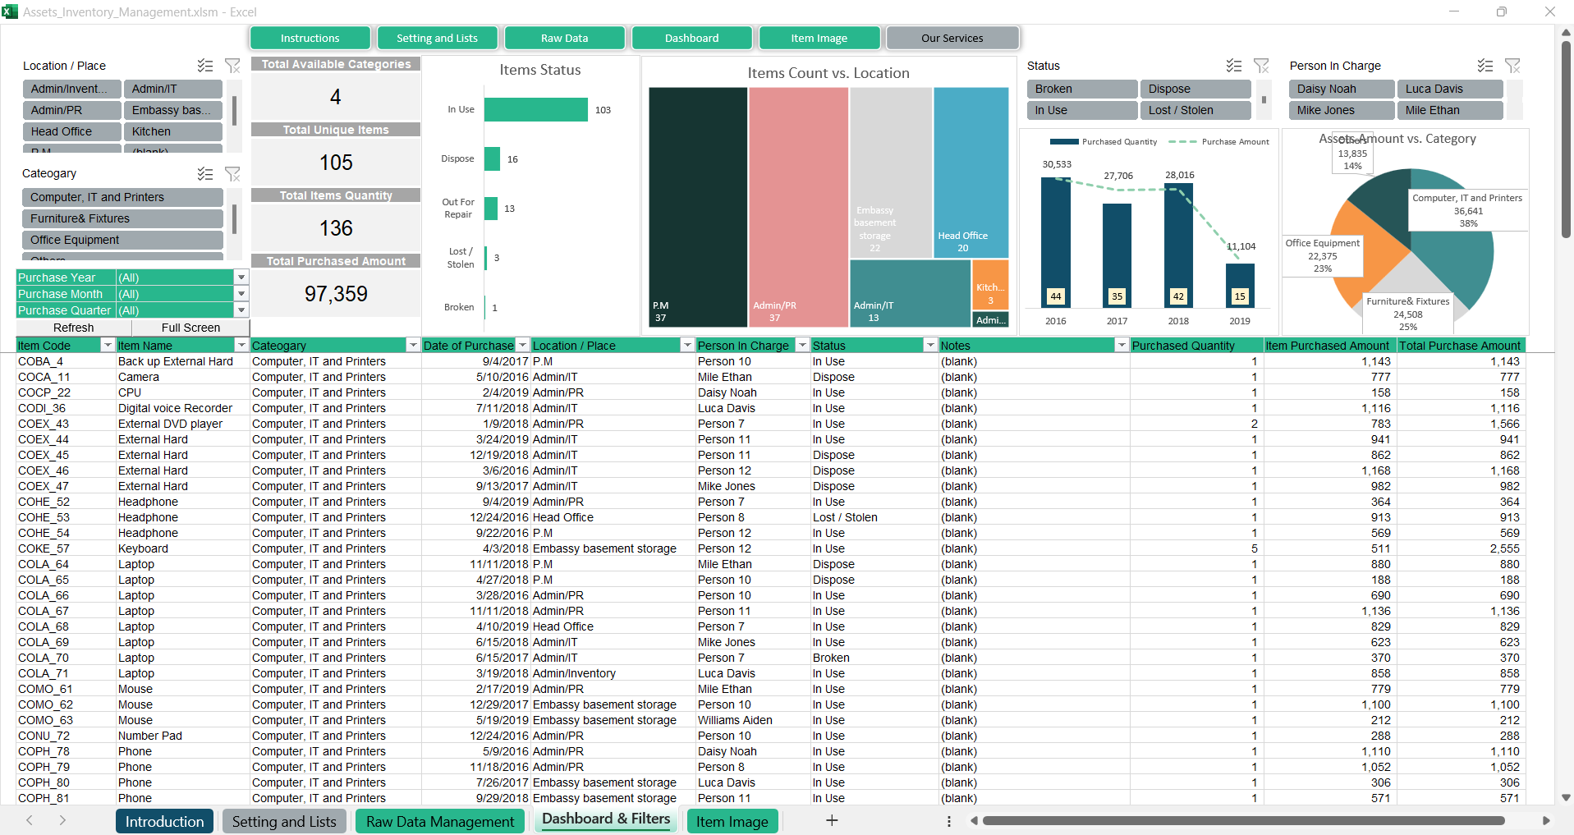Click multi-select icon in Person In Charge slicer
This screenshot has height=835, width=1574.
(x=1485, y=66)
